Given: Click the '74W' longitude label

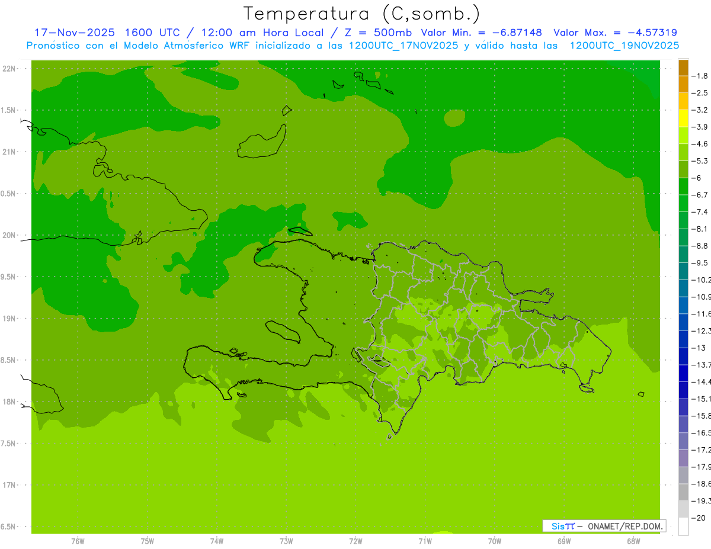Looking at the screenshot, I should 216,541.
